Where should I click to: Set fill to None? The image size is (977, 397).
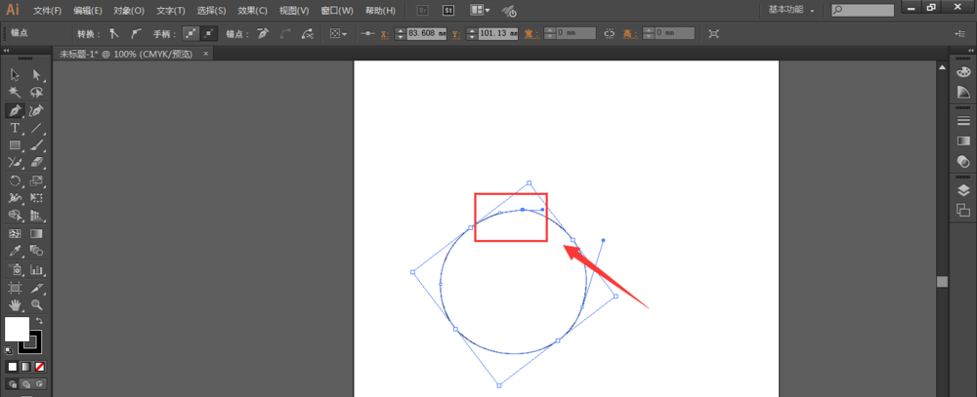tap(40, 367)
